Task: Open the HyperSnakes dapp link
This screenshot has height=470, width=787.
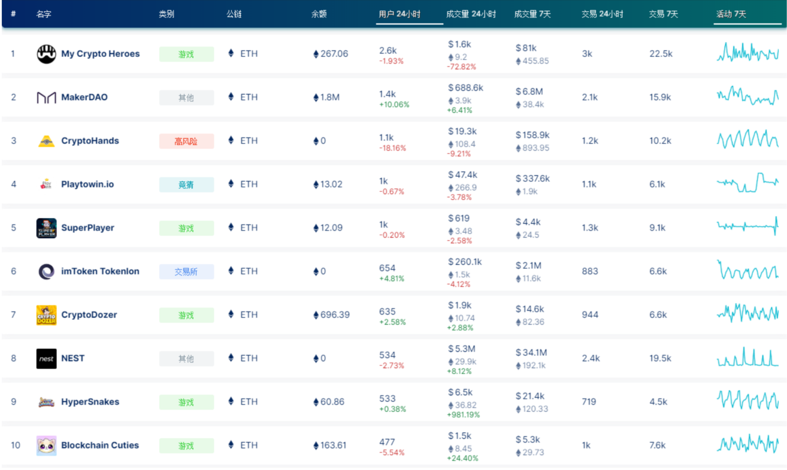Action: pos(90,402)
